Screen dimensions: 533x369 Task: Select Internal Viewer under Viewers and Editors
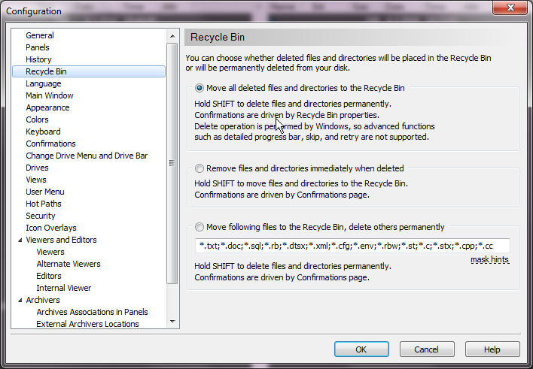(63, 288)
